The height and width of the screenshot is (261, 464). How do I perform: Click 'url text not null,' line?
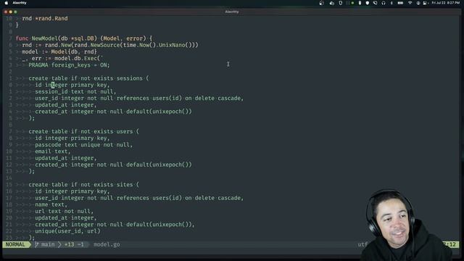point(65,211)
